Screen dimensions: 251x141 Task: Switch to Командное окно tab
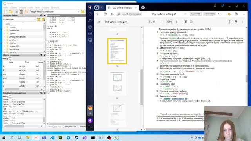[x=55, y=127]
